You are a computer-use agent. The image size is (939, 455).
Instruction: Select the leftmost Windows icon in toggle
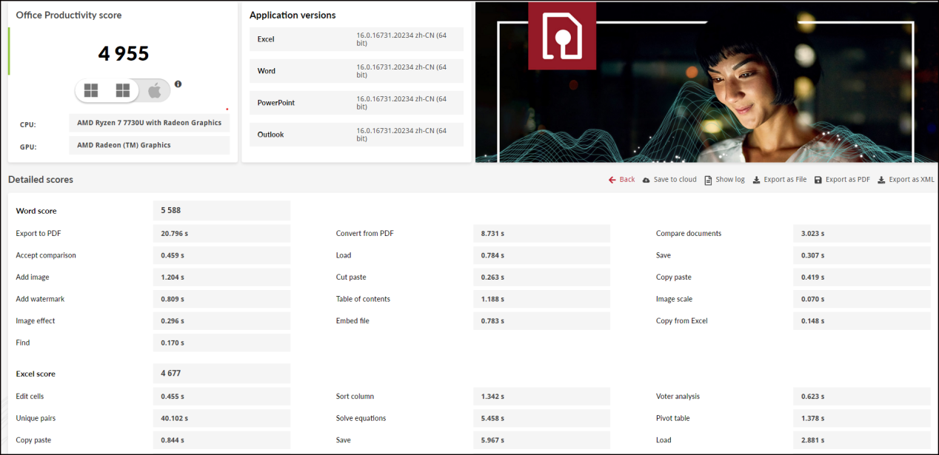pos(91,91)
